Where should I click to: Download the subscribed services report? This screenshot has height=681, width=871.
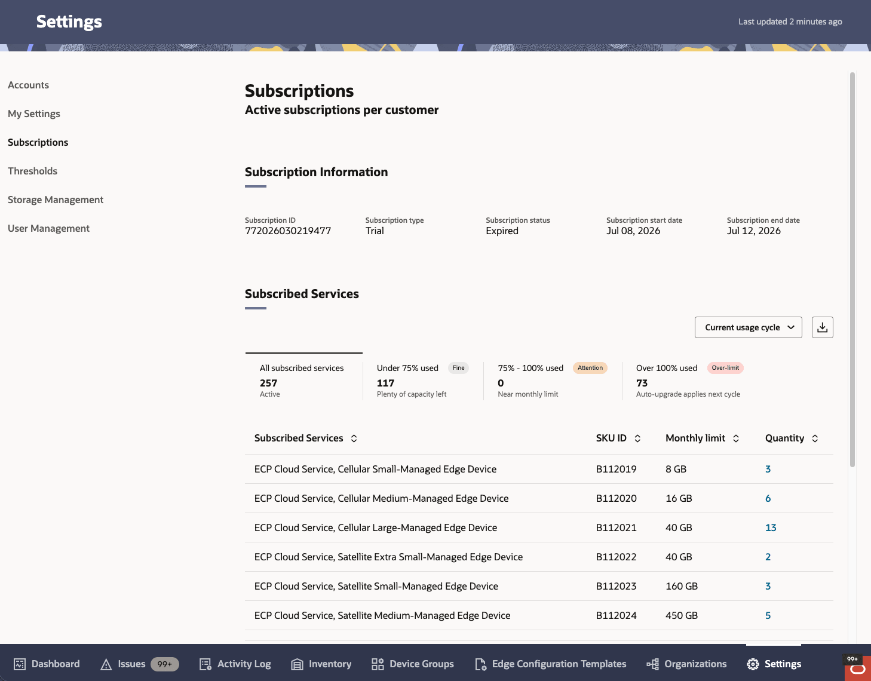pyautogui.click(x=822, y=327)
